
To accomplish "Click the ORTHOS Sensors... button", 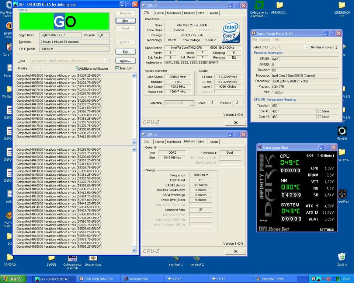I will 125,42.
